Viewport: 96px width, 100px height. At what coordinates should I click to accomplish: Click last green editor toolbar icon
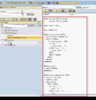click(73, 11)
